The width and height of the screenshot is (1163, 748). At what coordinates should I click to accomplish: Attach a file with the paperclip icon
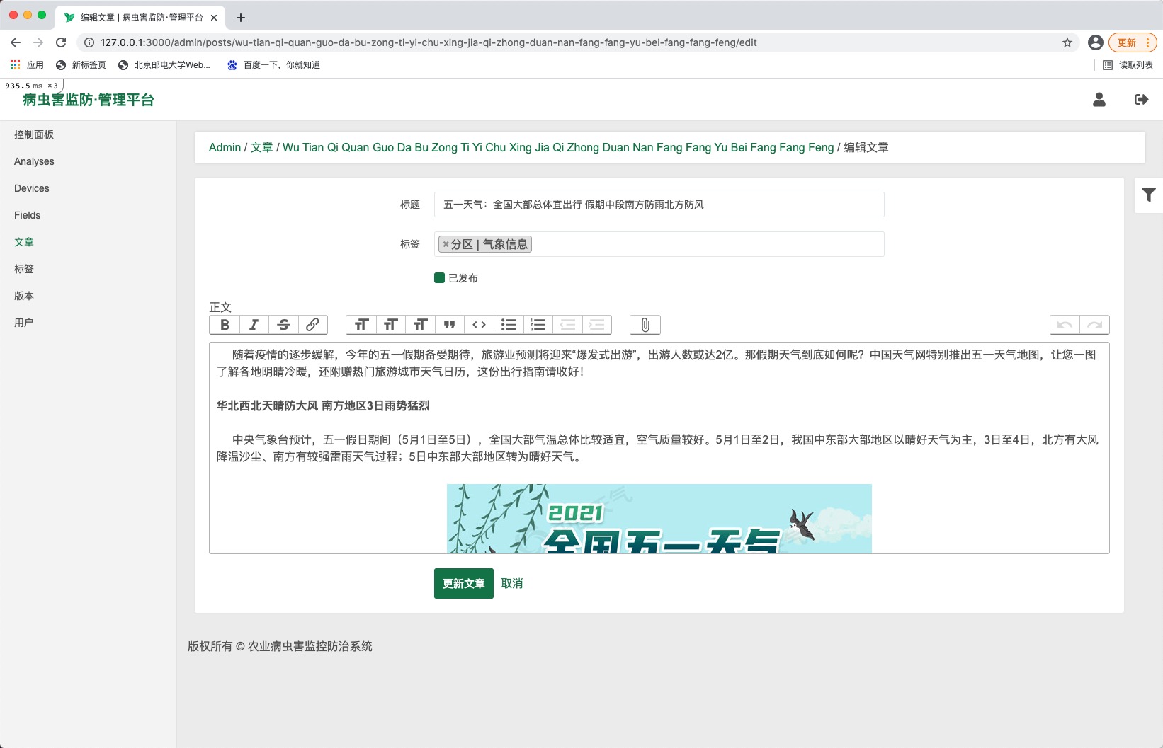coord(645,325)
